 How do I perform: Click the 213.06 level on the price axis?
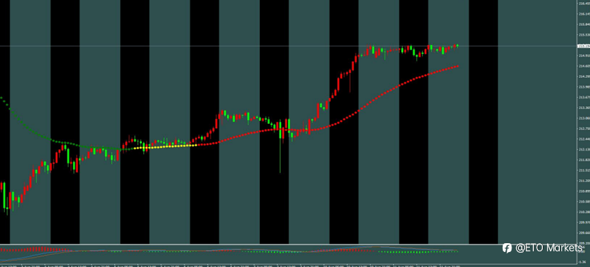pyautogui.click(x=584, y=118)
